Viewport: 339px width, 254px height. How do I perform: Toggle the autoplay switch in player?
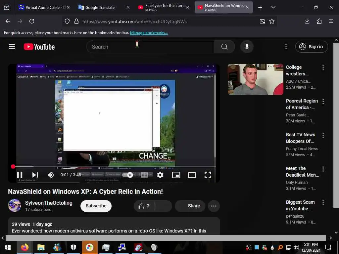click(x=127, y=175)
